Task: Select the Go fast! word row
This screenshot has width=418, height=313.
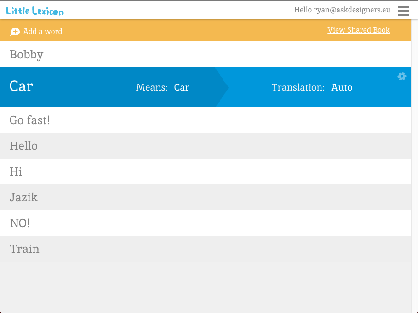Action: tap(206, 120)
